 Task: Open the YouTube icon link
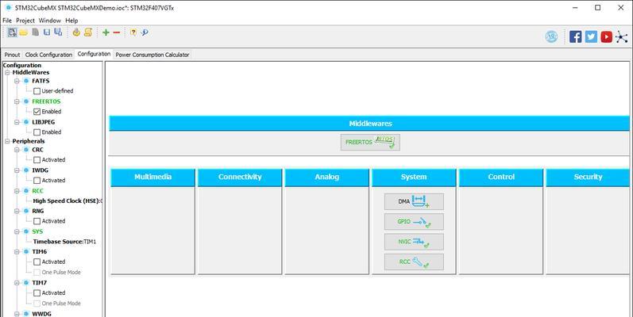click(x=606, y=36)
